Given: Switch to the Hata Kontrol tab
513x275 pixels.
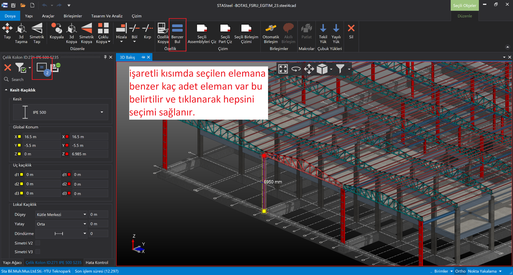Looking at the screenshot, I should [x=97, y=262].
